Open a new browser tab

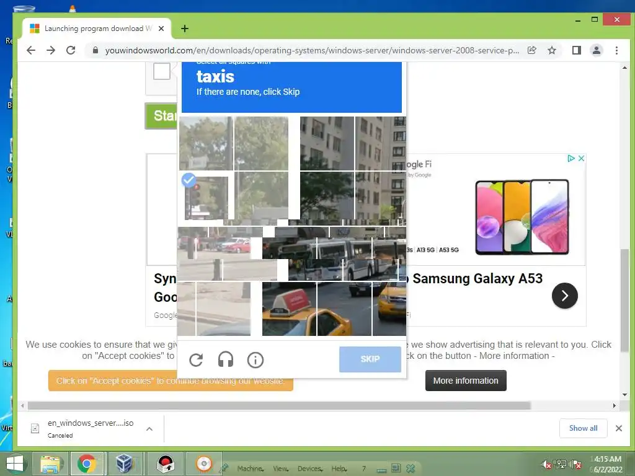click(185, 29)
